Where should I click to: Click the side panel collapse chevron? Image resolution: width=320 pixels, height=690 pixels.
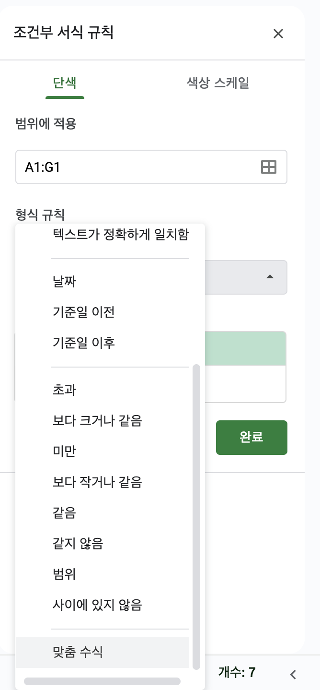click(293, 674)
